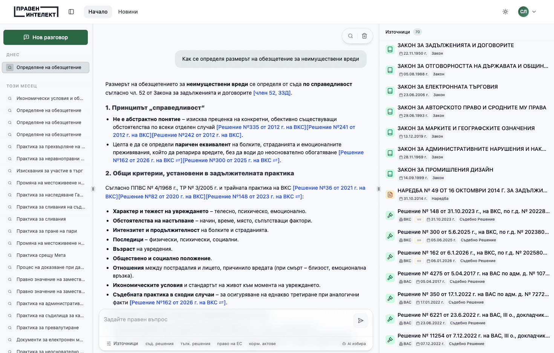Toggle AI избира option
The width and height of the screenshot is (554, 353).
coord(354,344)
